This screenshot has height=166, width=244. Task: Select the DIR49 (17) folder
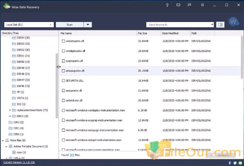pyautogui.click(x=23, y=68)
